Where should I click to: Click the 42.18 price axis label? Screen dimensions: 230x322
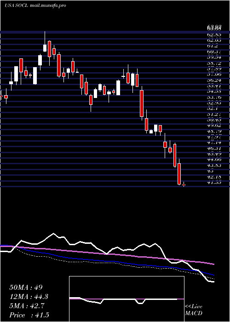click(214, 177)
